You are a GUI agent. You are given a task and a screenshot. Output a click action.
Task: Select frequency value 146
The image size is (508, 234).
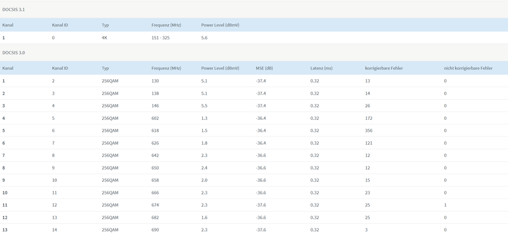click(155, 106)
